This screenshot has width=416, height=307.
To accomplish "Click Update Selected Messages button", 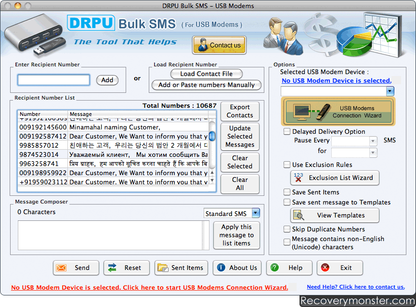I will (240, 136).
